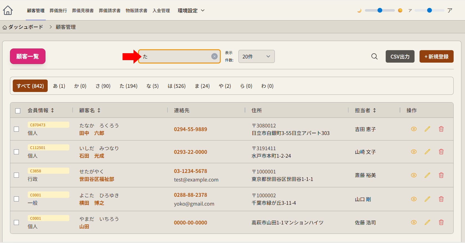Click the magnifying glass search icon

click(x=374, y=57)
